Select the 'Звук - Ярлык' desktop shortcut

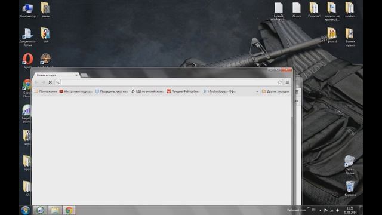(350, 165)
